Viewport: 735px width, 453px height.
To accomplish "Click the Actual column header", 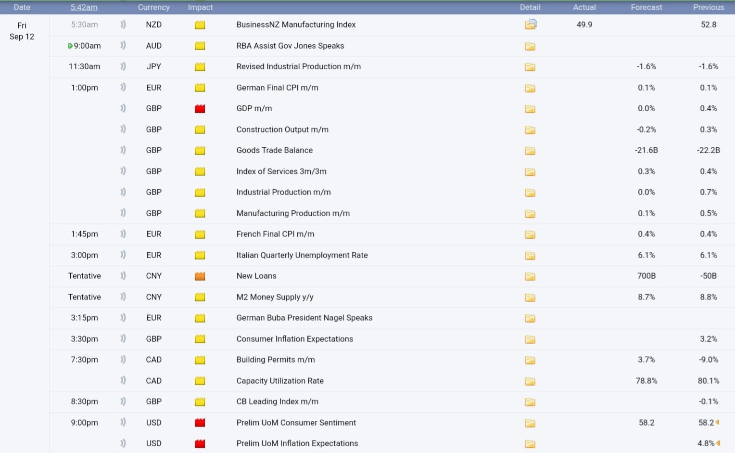I will point(584,7).
